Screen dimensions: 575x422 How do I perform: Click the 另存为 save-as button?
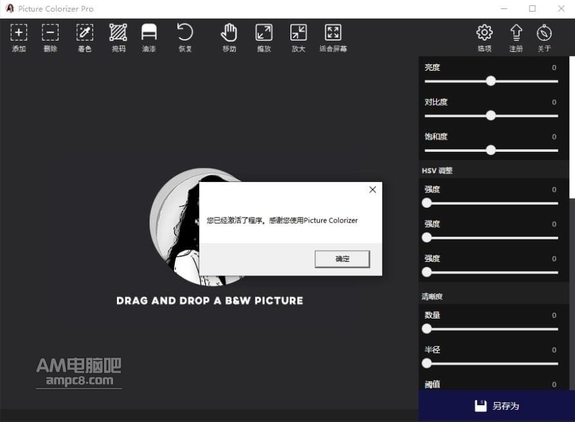(497, 406)
